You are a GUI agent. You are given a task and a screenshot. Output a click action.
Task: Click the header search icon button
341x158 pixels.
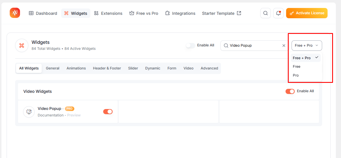[x=266, y=13]
